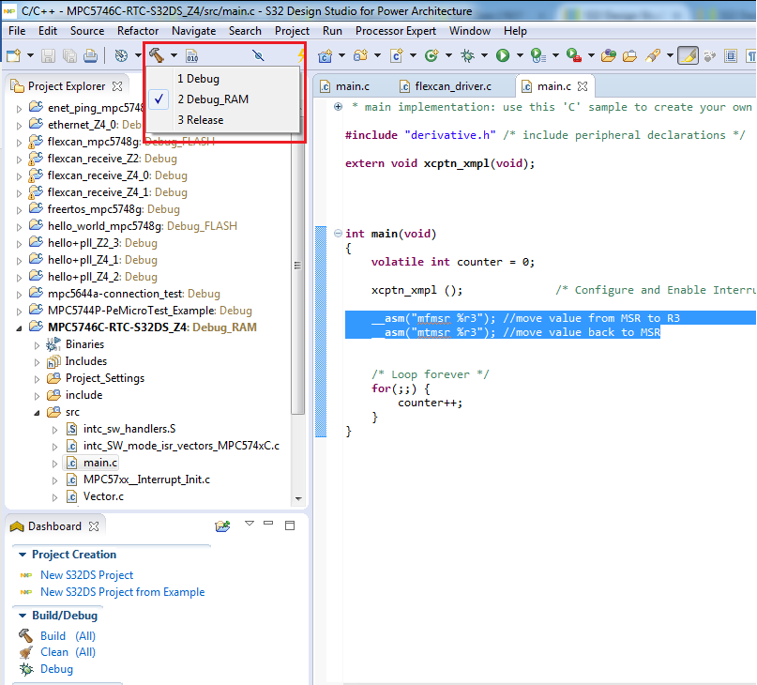Image resolution: width=757 pixels, height=685 pixels.
Task: Select the checked 2 Debug_RAM configuration
Action: 222,99
